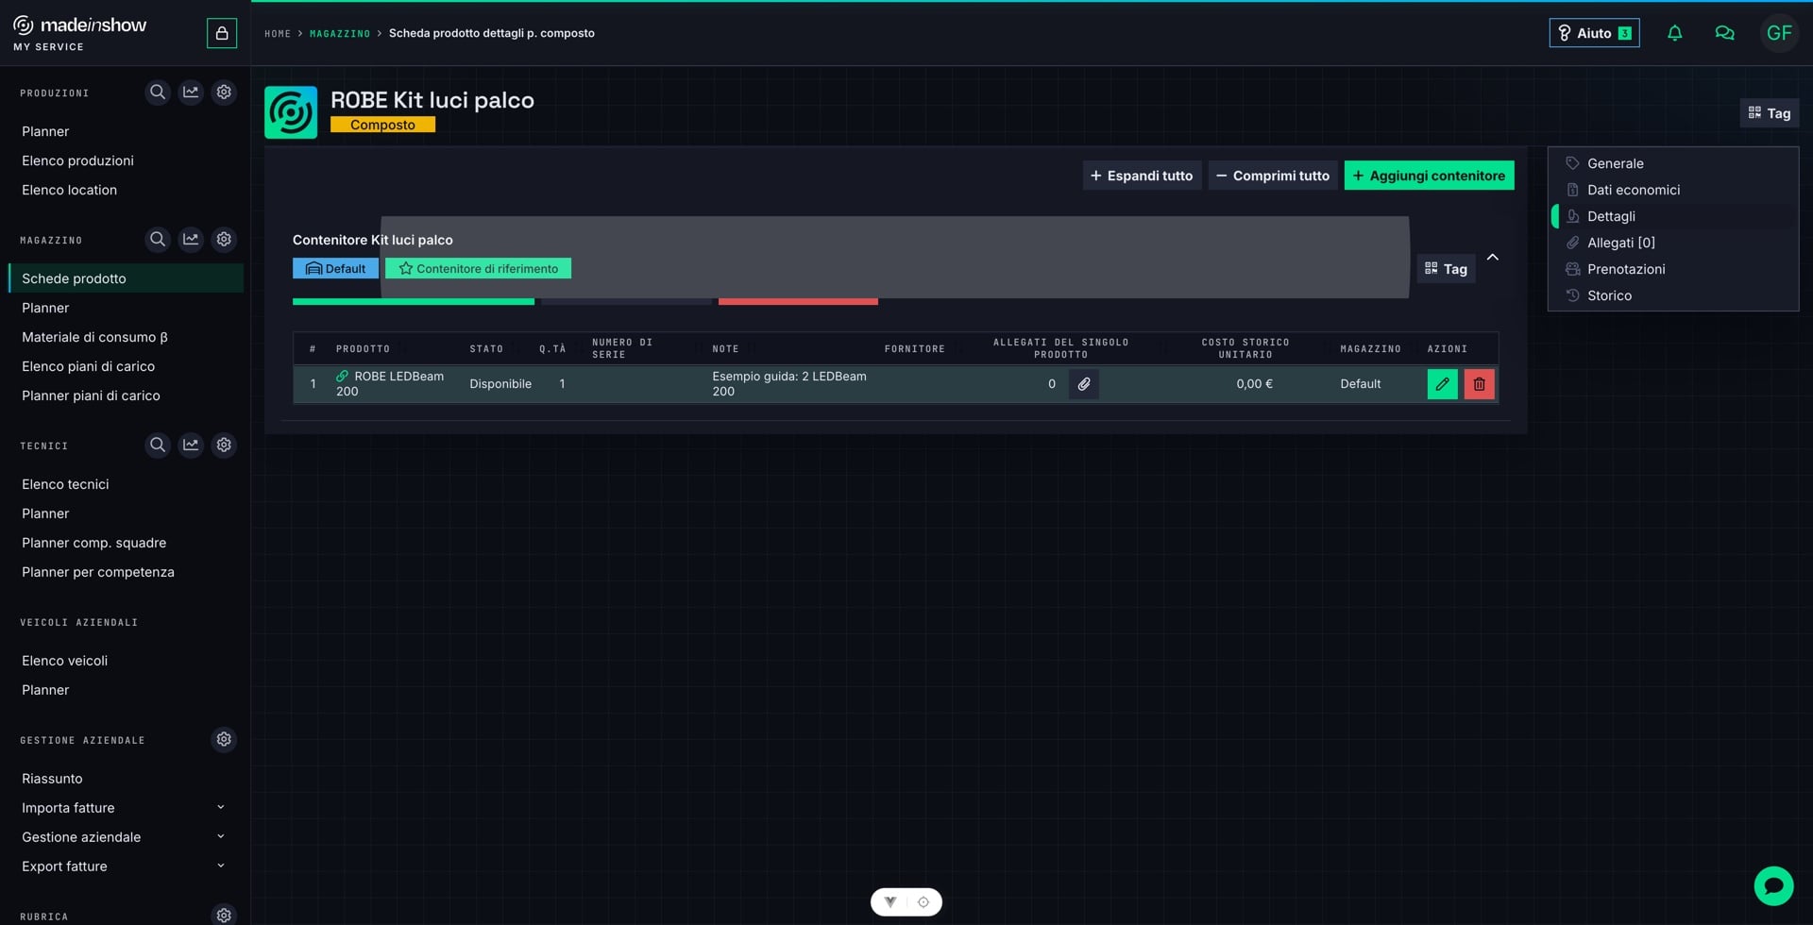Click Aggiungi contenitore button

pos(1429,176)
